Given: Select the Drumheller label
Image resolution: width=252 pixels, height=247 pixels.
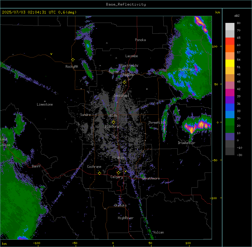Looking at the screenshot, I should pyautogui.click(x=187, y=143).
